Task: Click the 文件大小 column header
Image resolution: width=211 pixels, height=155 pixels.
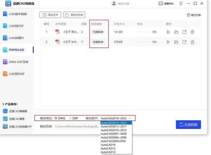Action: coord(119,24)
